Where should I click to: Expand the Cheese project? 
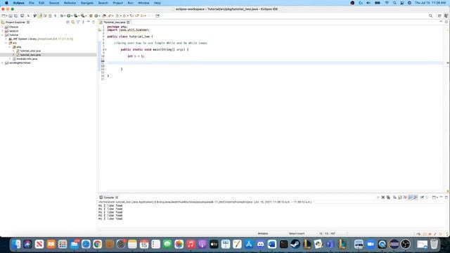coord(3,27)
